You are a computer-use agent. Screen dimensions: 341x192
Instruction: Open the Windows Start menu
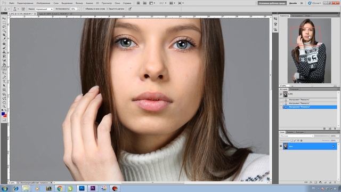[4, 188]
